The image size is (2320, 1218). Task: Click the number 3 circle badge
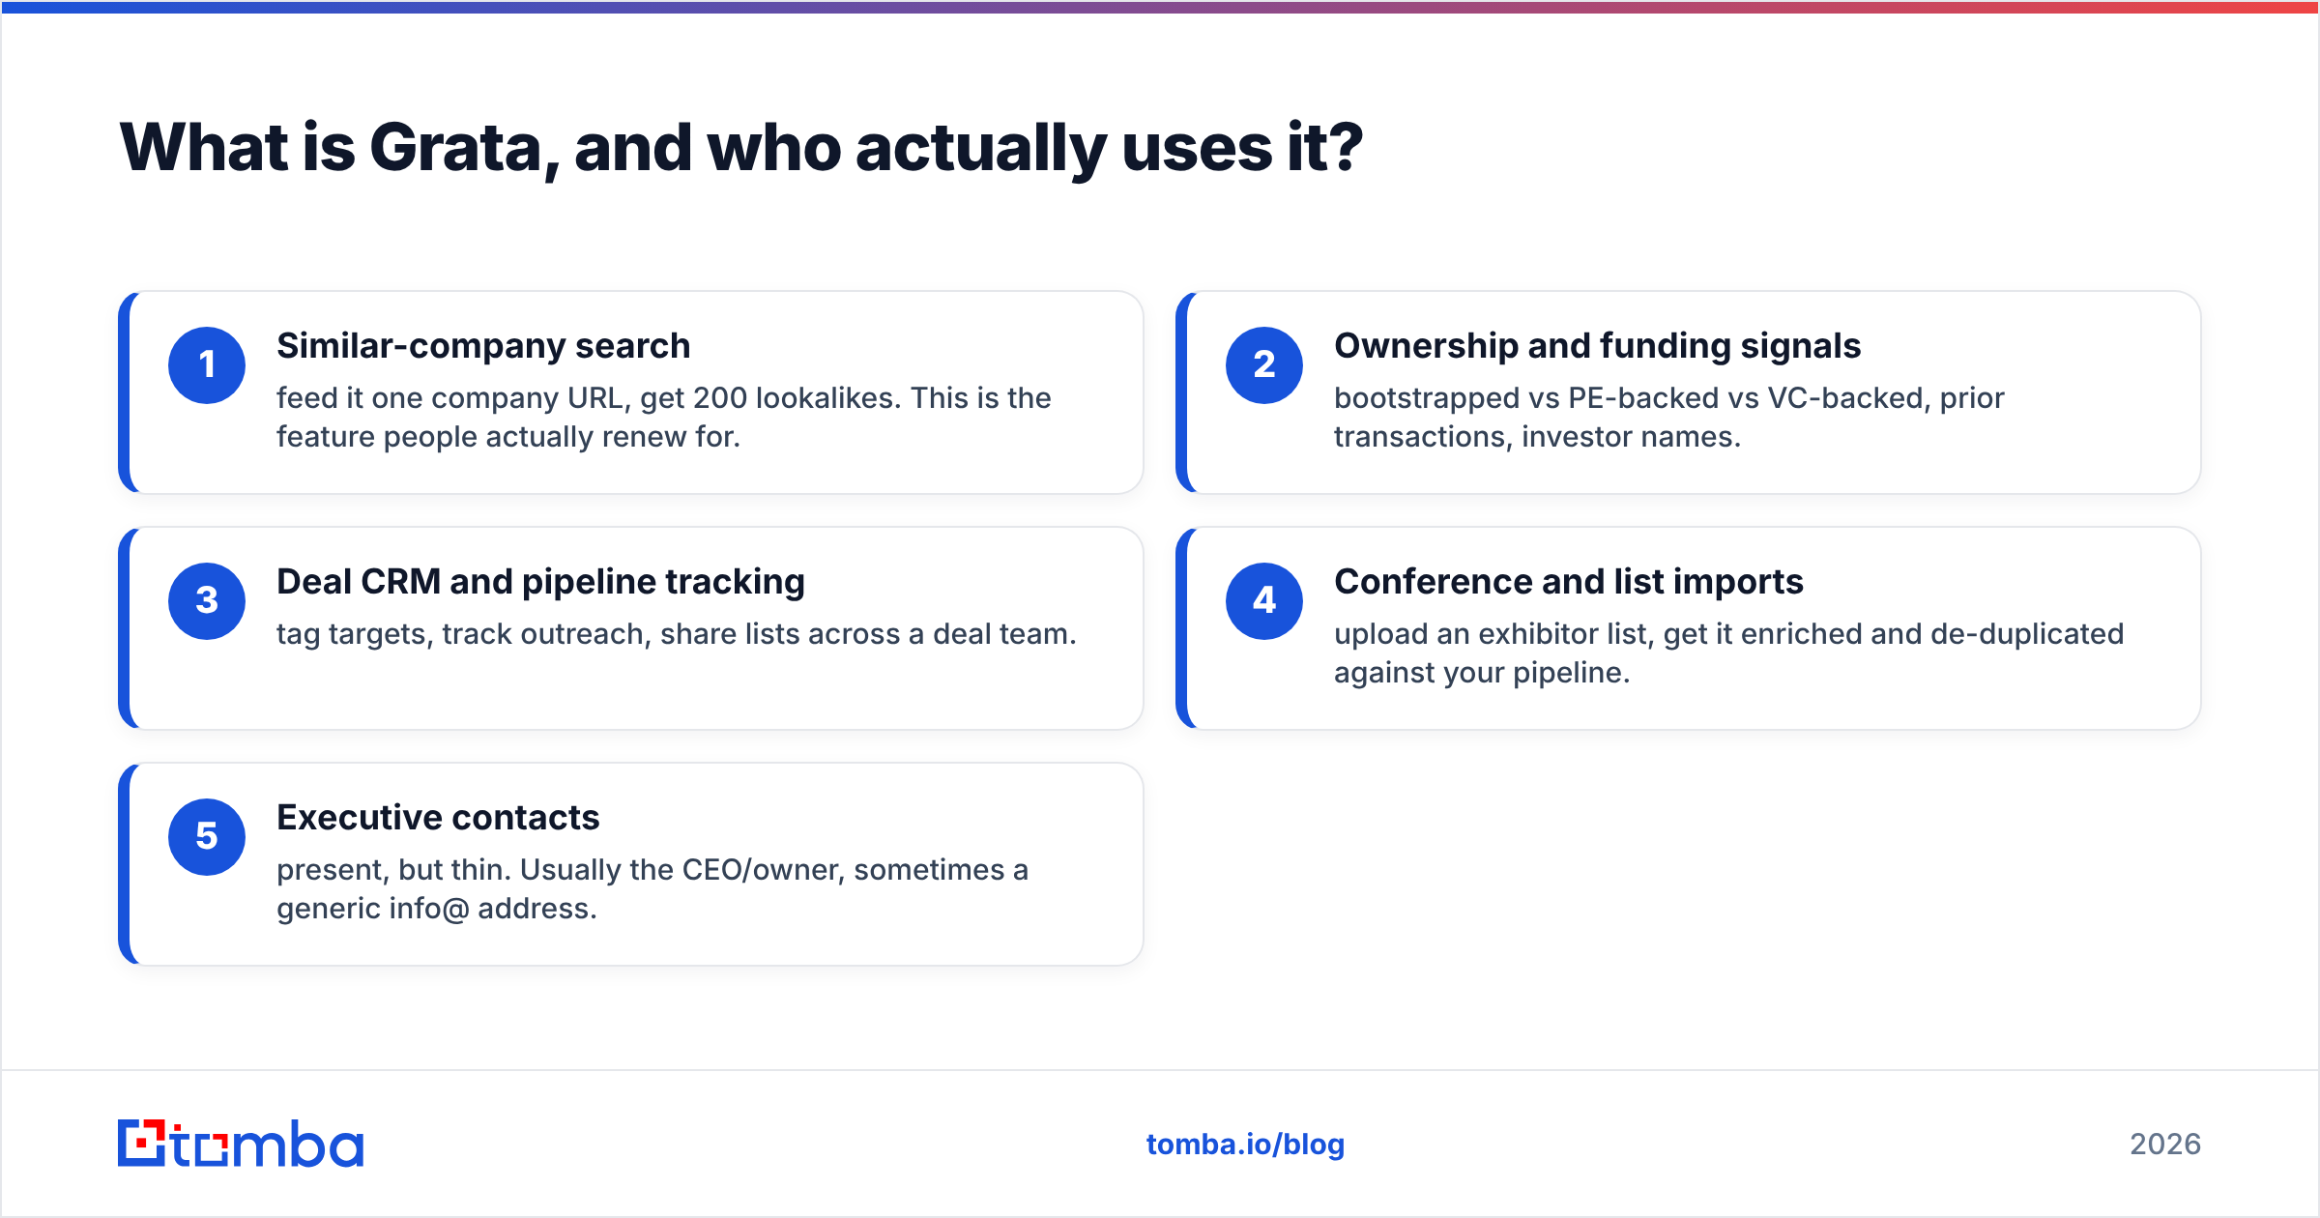(x=207, y=601)
